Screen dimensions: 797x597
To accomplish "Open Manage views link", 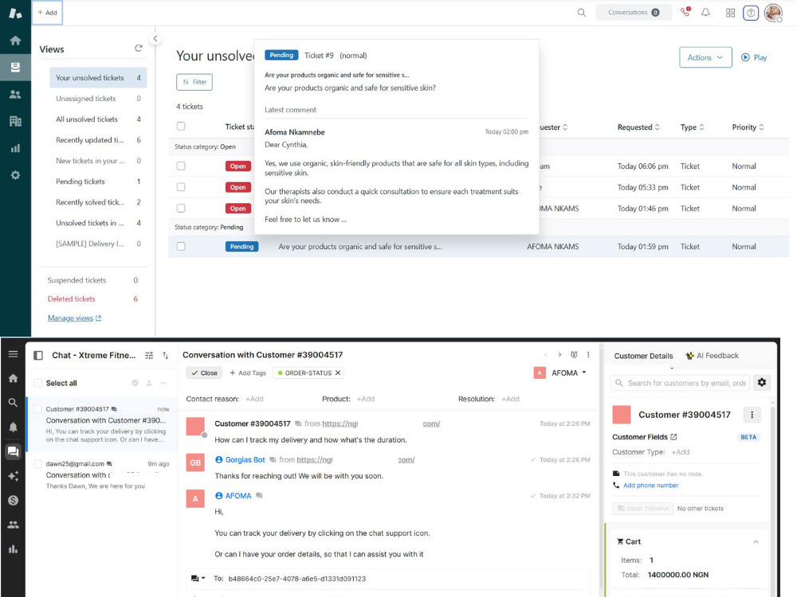I will [x=74, y=318].
